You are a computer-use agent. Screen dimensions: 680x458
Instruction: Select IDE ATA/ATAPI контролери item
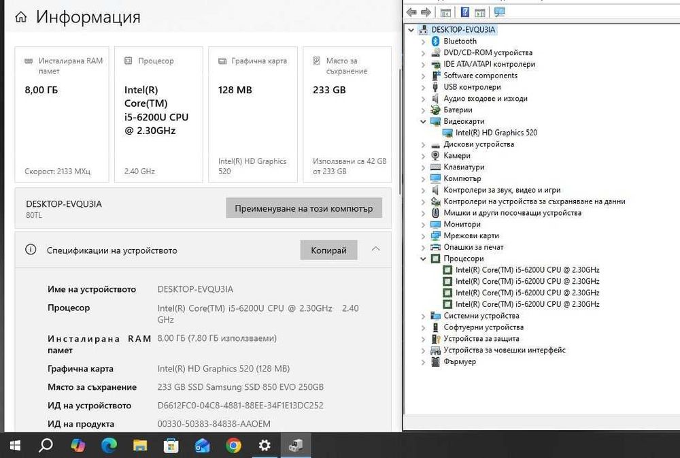[489, 64]
